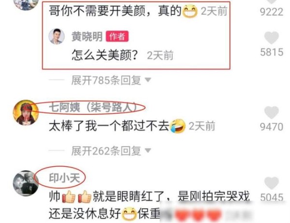Image resolution: width=290 pixels, height=223 pixels.
Task: Like 七阿姨's comment with 9470 likes
Action: pos(271,112)
